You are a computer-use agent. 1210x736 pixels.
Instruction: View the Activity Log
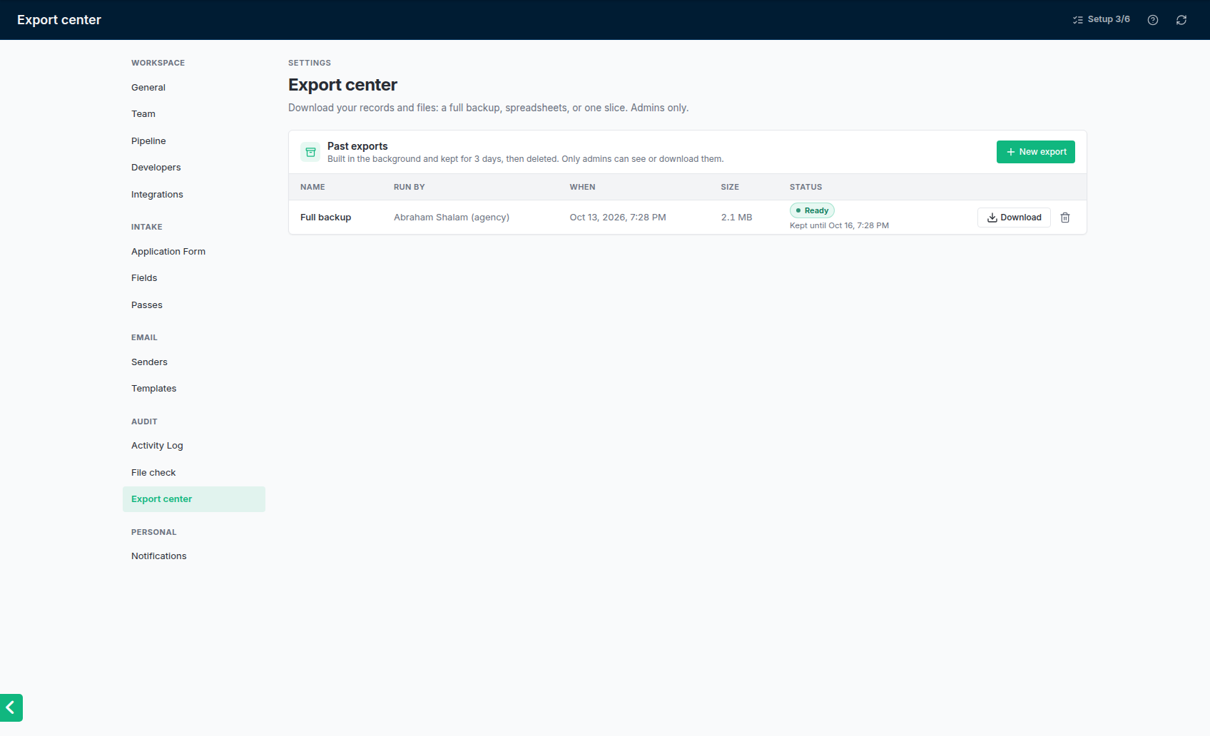coord(194,446)
